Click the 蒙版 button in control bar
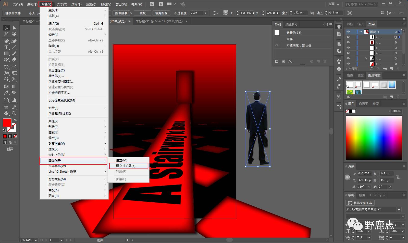The height and width of the screenshot is (243, 408). [x=142, y=13]
